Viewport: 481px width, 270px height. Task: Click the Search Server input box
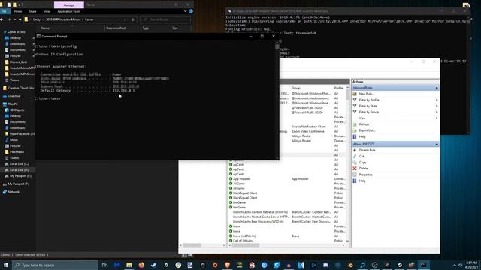pyautogui.click(x=165, y=19)
